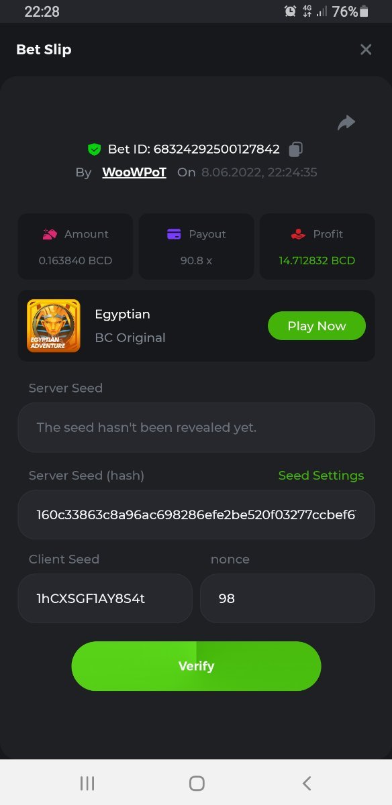The height and width of the screenshot is (805, 392).
Task: Select the Server Seed hash field
Action: coord(196,515)
